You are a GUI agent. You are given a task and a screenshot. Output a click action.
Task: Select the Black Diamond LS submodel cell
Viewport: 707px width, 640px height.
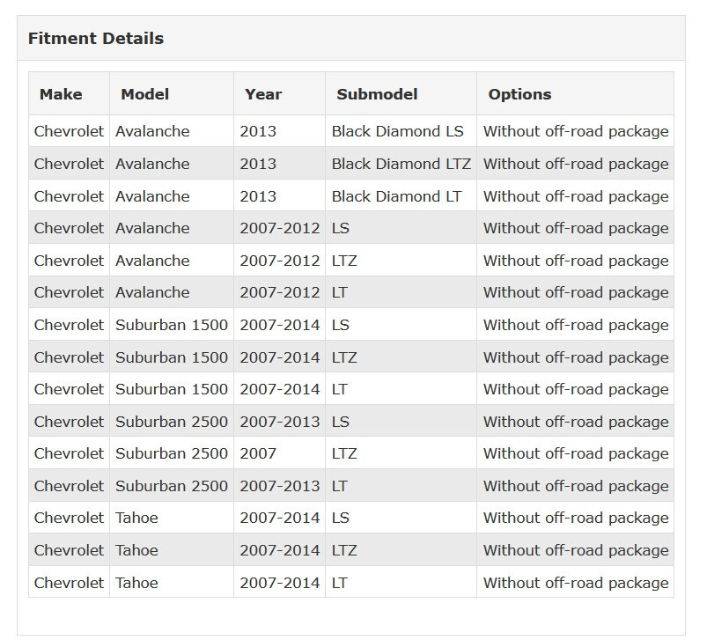click(401, 131)
